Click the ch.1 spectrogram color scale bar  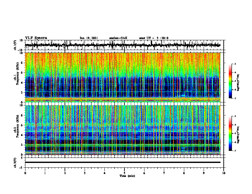pos(230,81)
